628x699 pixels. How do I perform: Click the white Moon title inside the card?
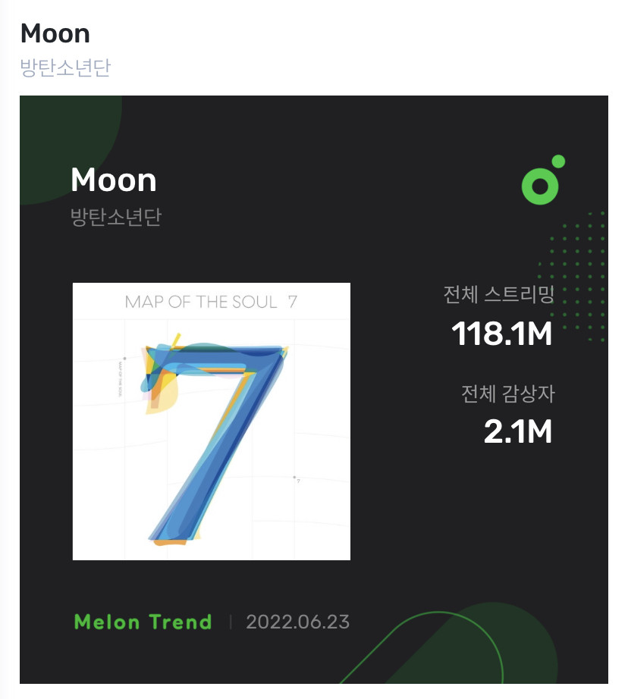114,180
